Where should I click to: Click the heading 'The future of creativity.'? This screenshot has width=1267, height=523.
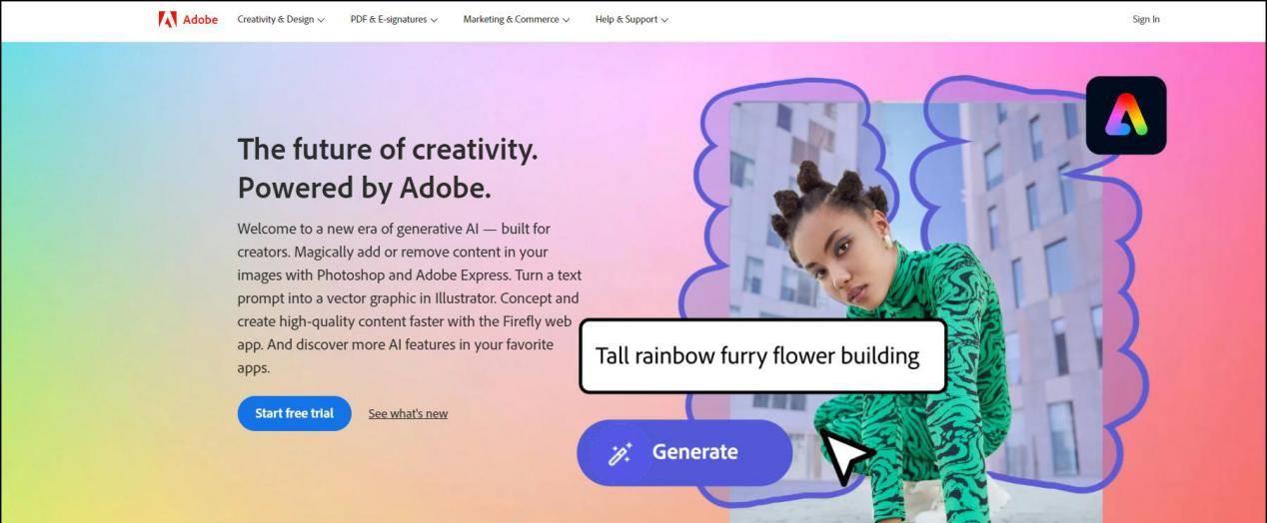click(388, 149)
